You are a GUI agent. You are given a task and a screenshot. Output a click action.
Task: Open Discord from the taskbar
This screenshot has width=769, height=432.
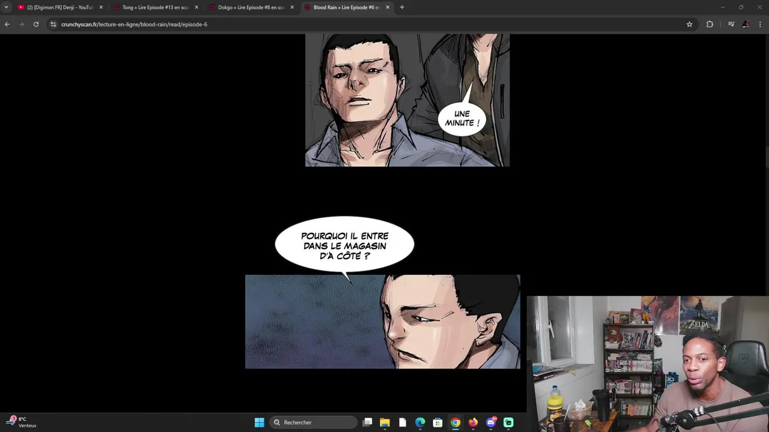pyautogui.click(x=491, y=422)
